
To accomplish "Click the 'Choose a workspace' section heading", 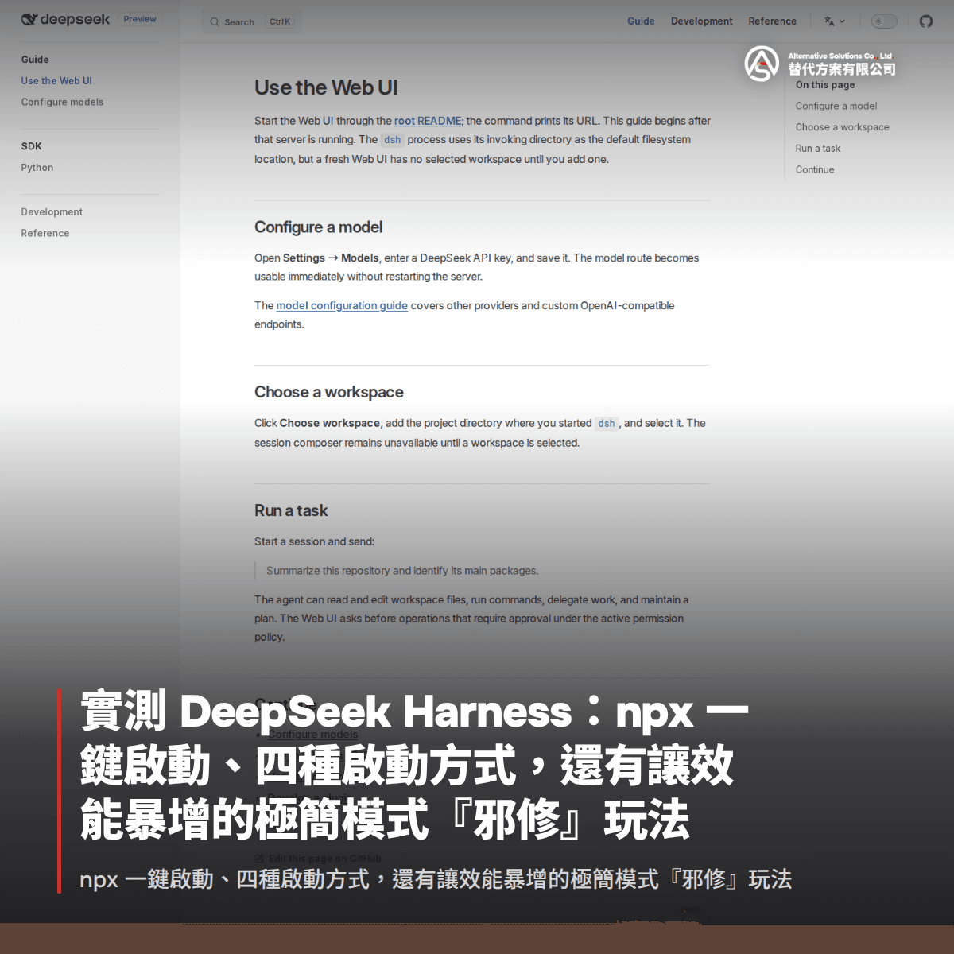I will [329, 392].
